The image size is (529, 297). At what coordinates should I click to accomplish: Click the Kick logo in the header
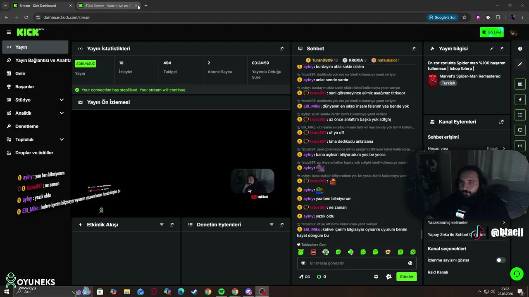(x=30, y=32)
